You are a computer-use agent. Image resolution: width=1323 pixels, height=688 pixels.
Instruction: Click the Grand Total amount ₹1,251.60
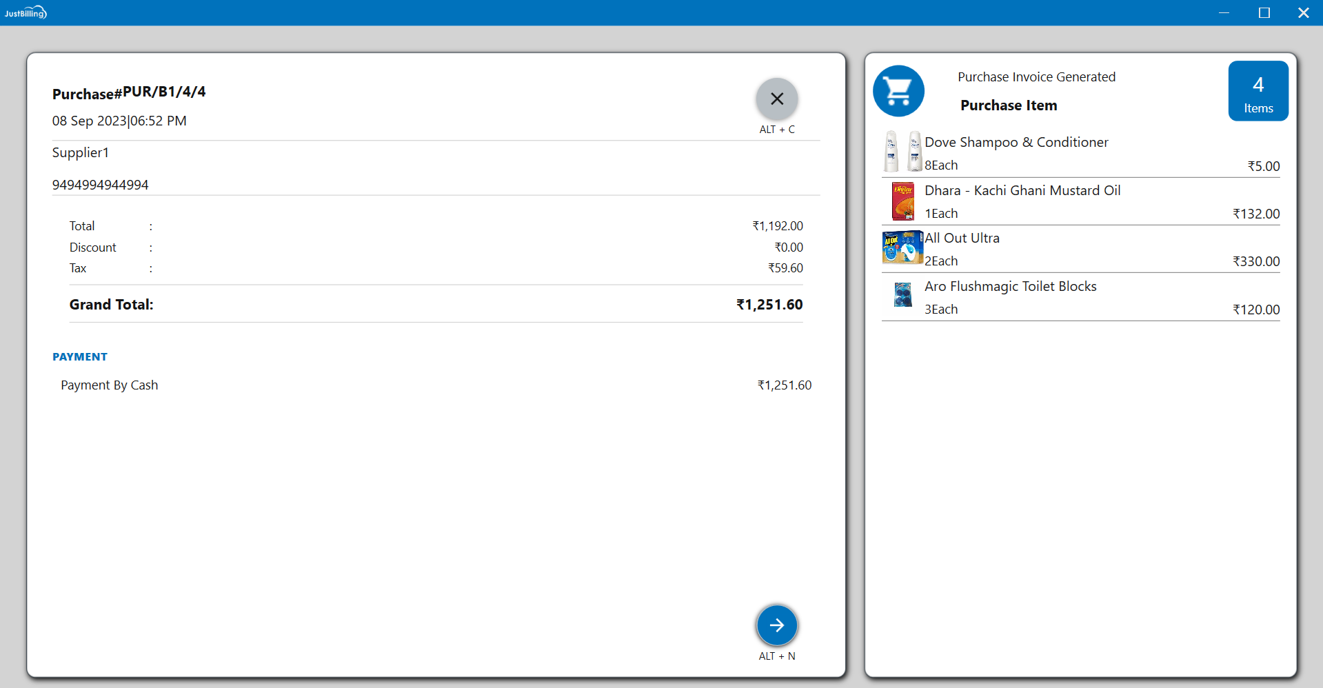(x=769, y=305)
